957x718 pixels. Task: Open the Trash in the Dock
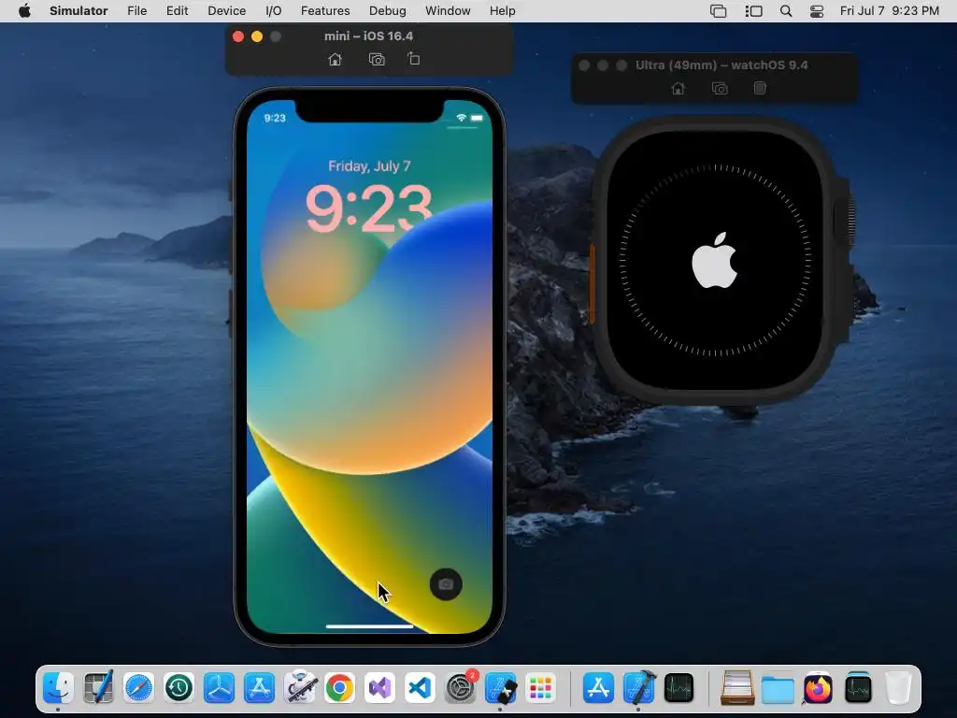898,688
